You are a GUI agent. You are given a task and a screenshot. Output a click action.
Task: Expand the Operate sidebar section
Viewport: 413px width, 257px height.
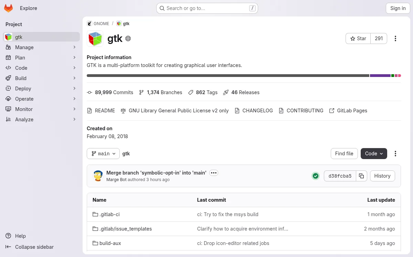click(74, 99)
